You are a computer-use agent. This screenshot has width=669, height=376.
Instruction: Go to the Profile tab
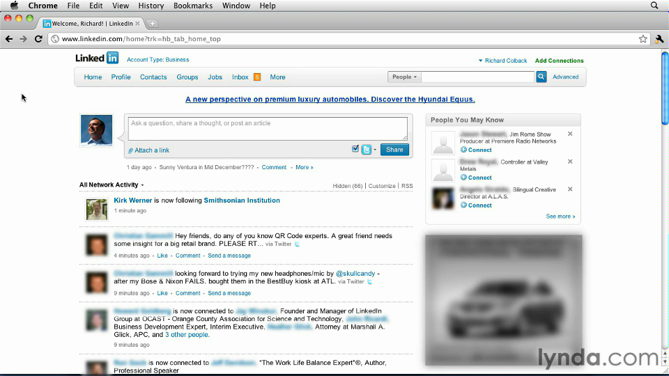coord(121,77)
